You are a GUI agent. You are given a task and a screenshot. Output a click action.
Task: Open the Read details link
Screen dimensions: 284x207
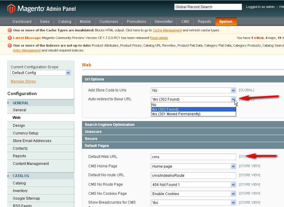(x=159, y=38)
